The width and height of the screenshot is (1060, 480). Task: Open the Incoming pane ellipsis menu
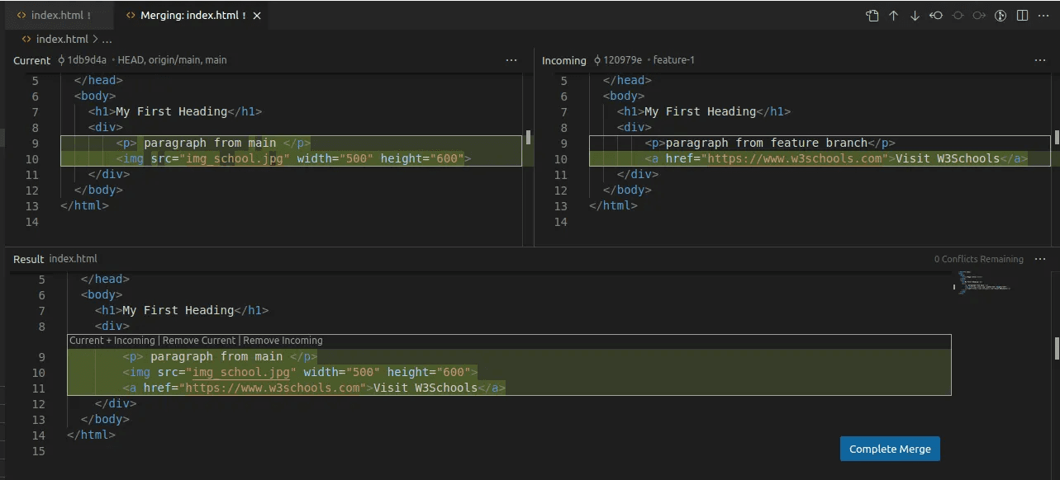1040,60
